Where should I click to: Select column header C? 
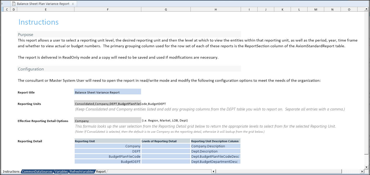click(7, 9)
